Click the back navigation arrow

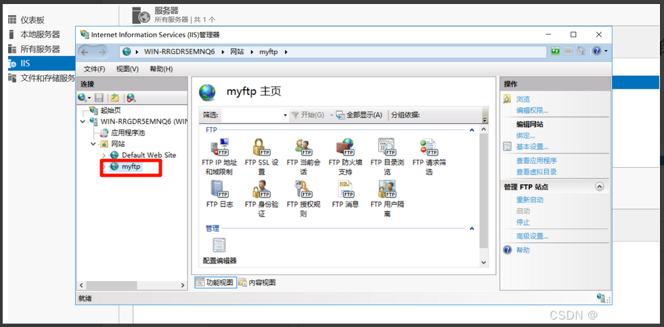pyautogui.click(x=85, y=52)
